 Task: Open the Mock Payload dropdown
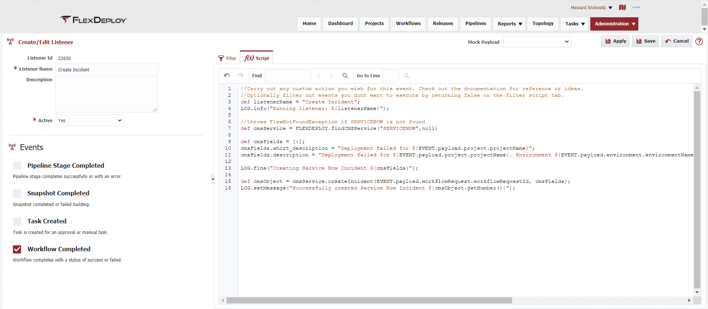click(537, 42)
